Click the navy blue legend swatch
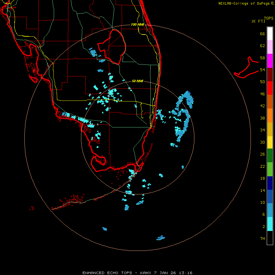The height and width of the screenshot is (275, 275). [x=270, y=183]
